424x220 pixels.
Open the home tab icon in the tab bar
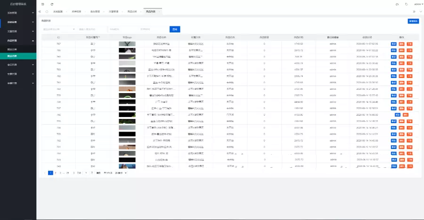47,11
